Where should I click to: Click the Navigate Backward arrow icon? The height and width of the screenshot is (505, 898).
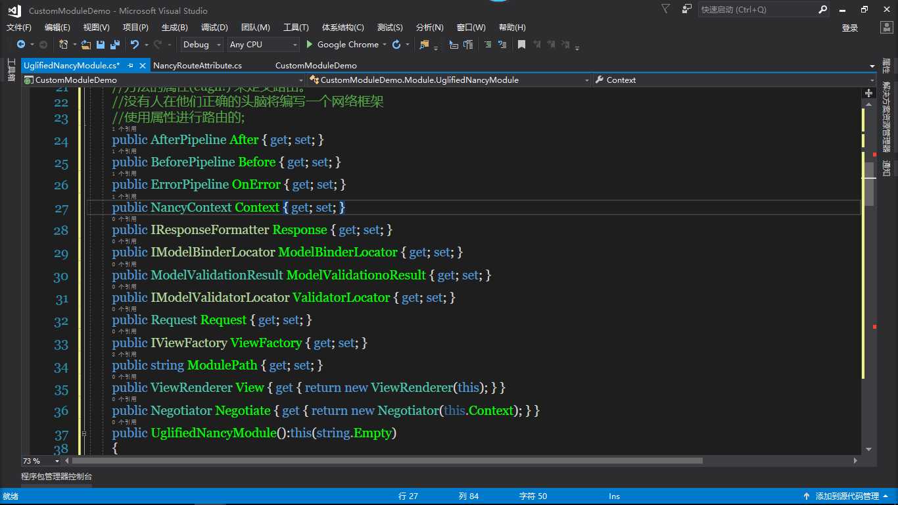(21, 45)
